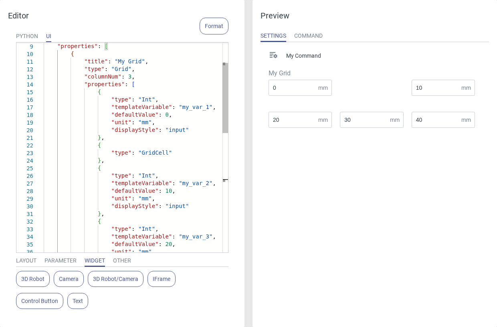Click the My Command settings list icon

[273, 55]
